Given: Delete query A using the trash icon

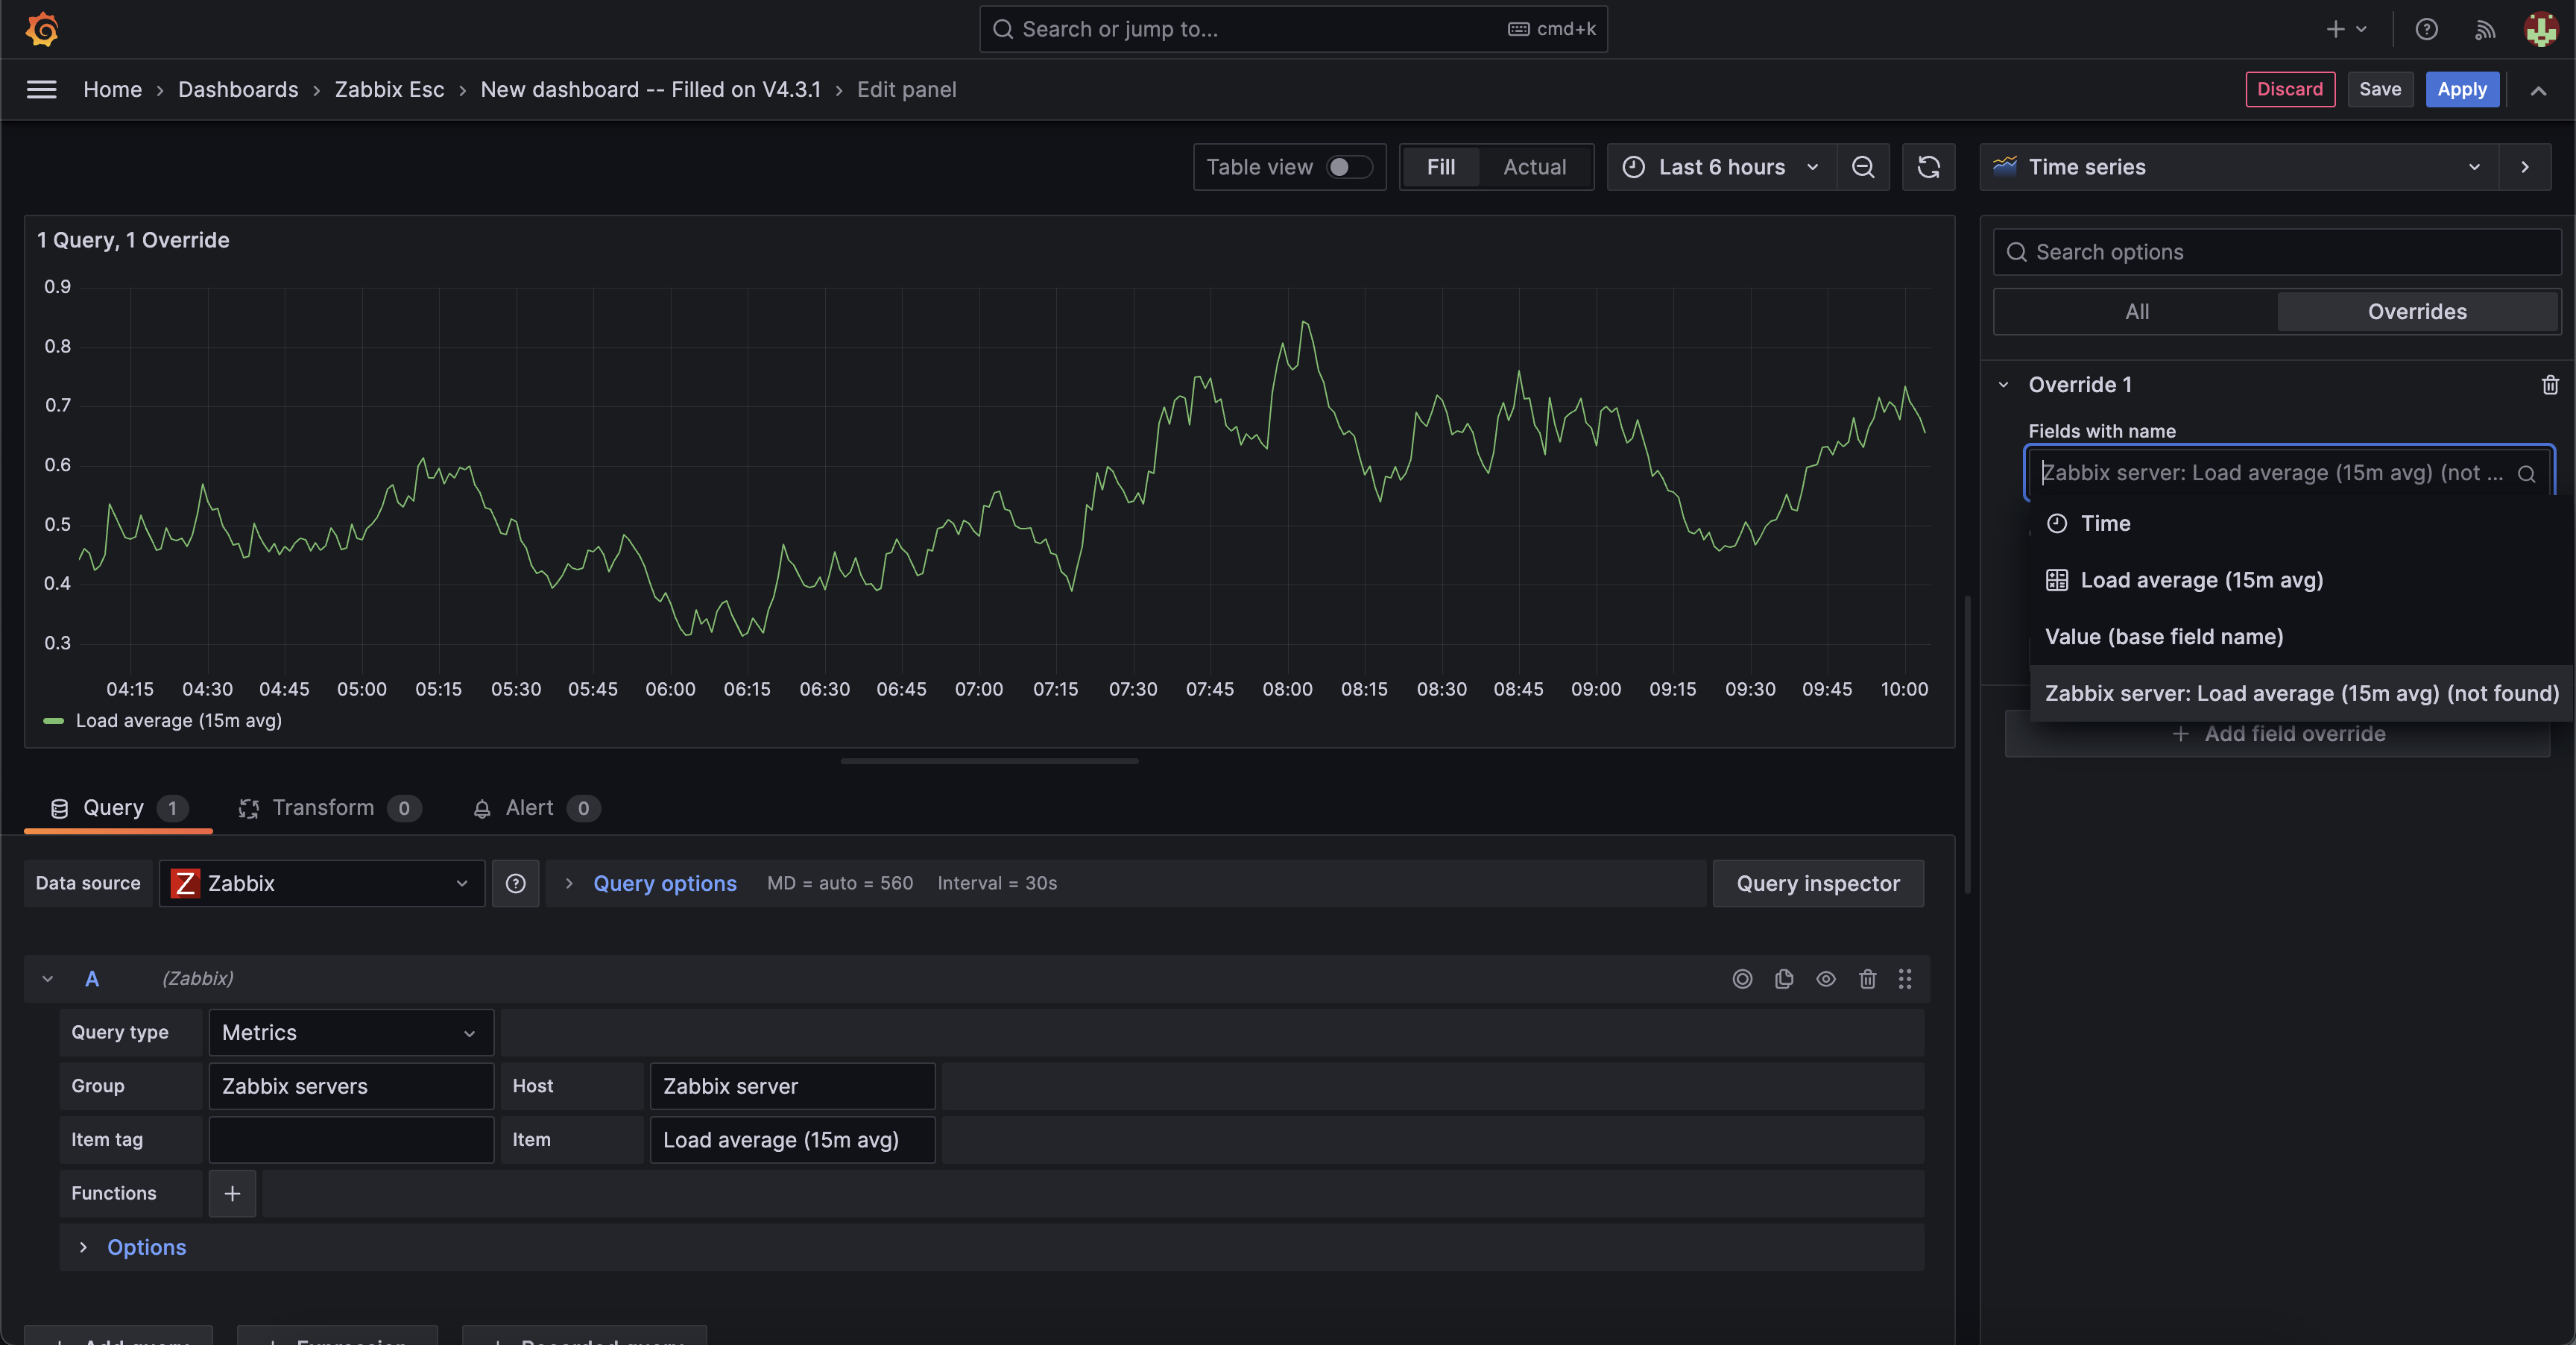Looking at the screenshot, I should pyautogui.click(x=1867, y=979).
